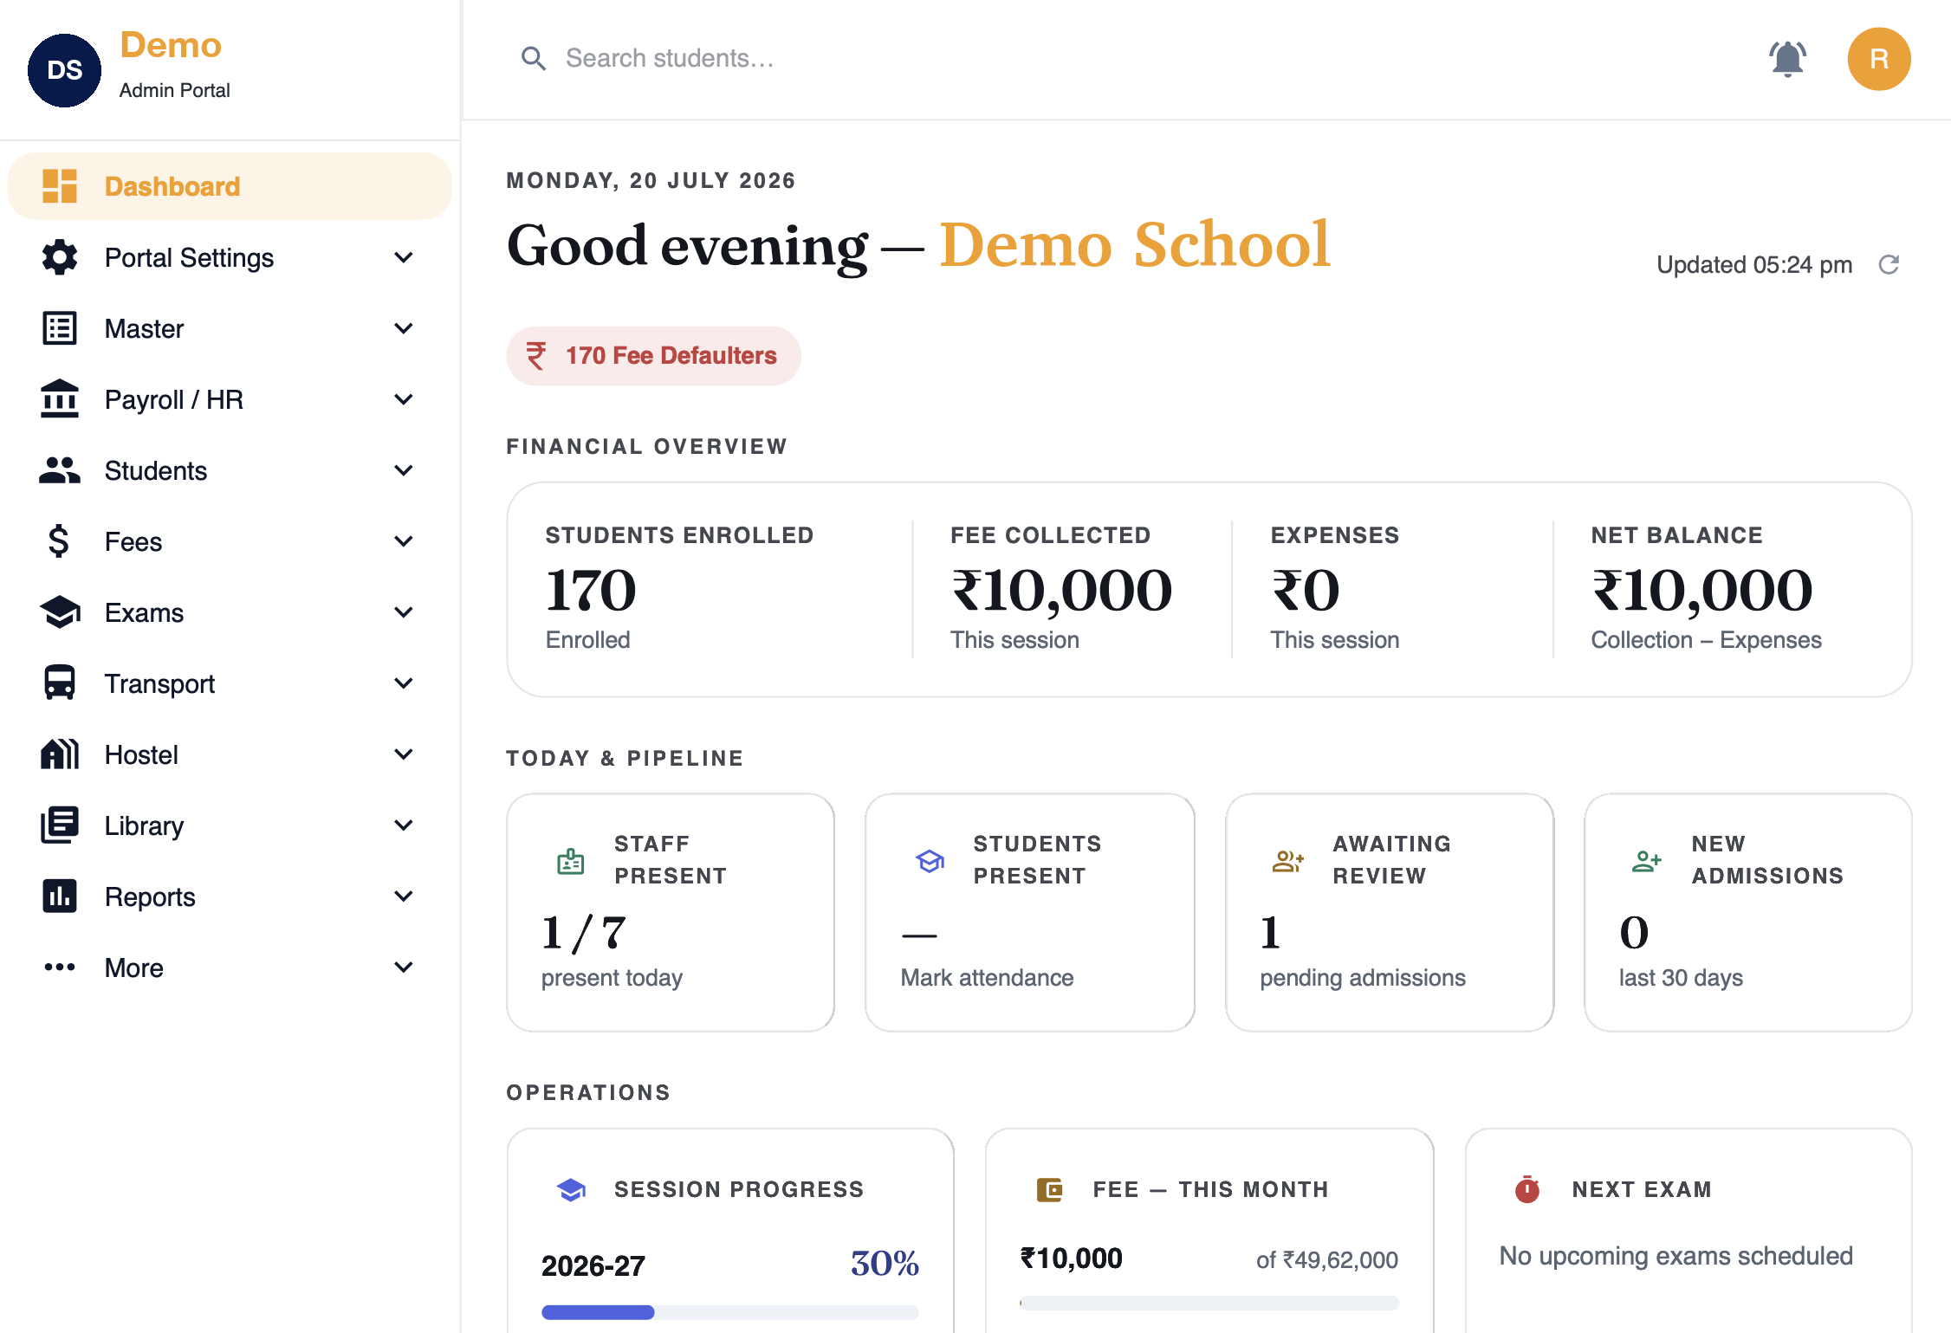Click the Payroll / HR bank icon
The height and width of the screenshot is (1333, 1951).
60,399
